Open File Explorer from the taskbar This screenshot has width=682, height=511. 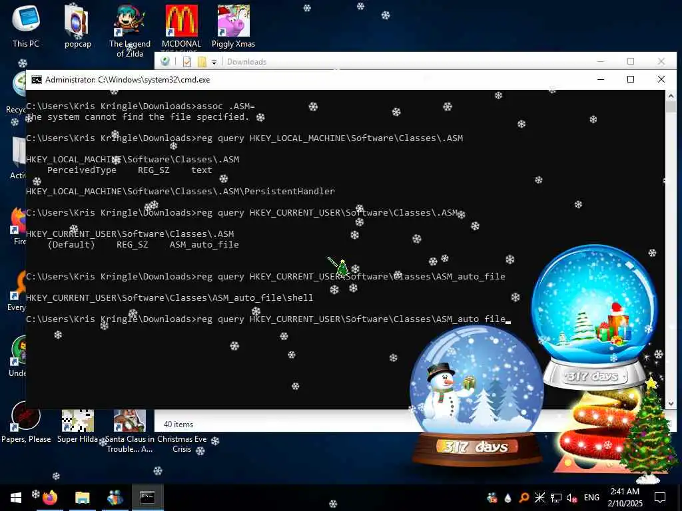(82, 498)
